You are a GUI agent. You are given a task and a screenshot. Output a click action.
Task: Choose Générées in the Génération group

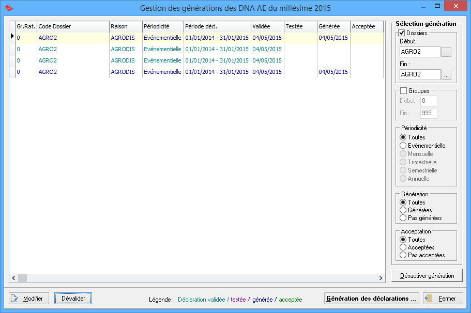click(x=403, y=210)
